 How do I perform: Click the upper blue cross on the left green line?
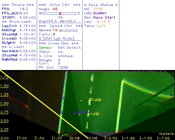click(x=63, y=98)
